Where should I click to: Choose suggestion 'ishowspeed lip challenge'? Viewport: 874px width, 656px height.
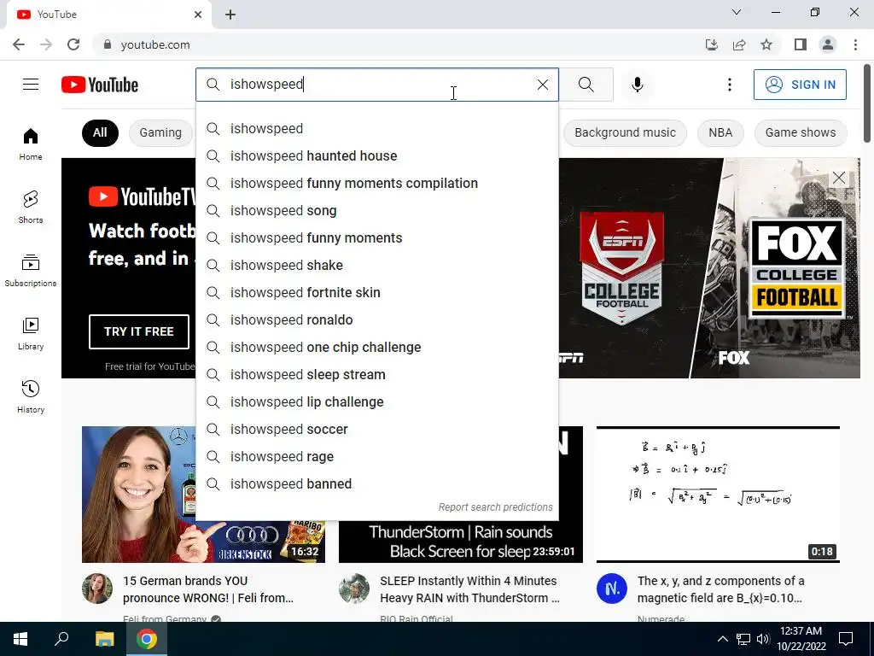(376, 401)
